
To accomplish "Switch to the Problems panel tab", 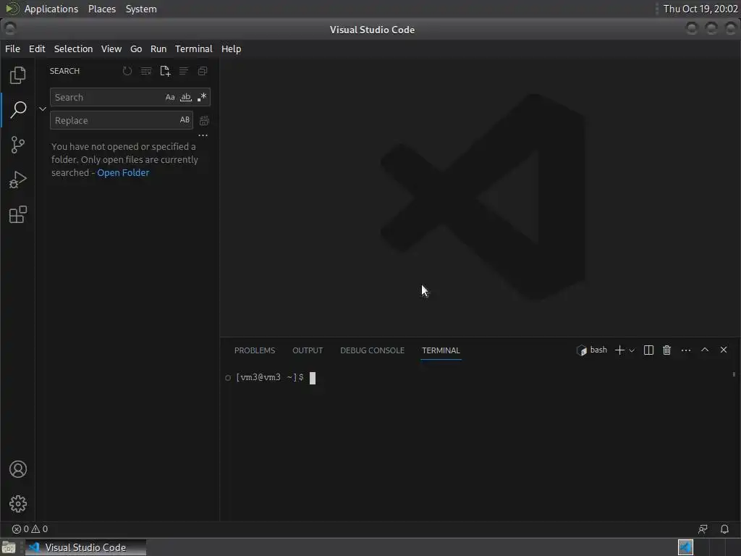I will coord(255,350).
